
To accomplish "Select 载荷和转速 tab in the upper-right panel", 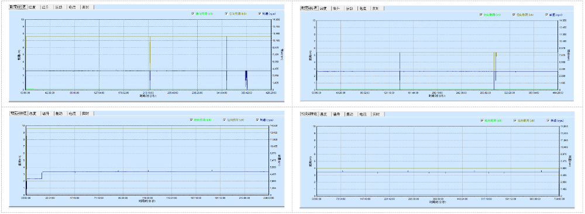I will tap(309, 8).
